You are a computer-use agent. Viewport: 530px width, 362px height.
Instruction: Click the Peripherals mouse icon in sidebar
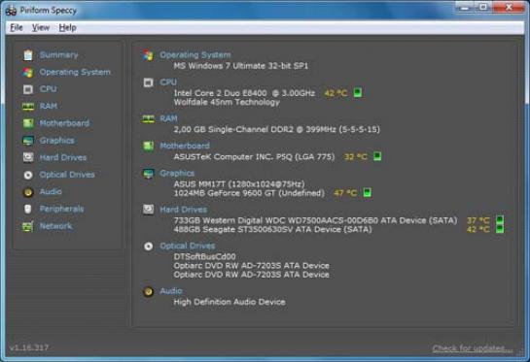(x=28, y=210)
